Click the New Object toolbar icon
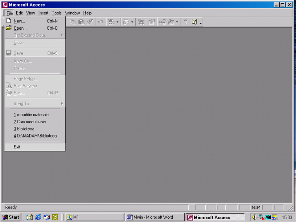Viewport: 296px width, 222px height. 171,22
